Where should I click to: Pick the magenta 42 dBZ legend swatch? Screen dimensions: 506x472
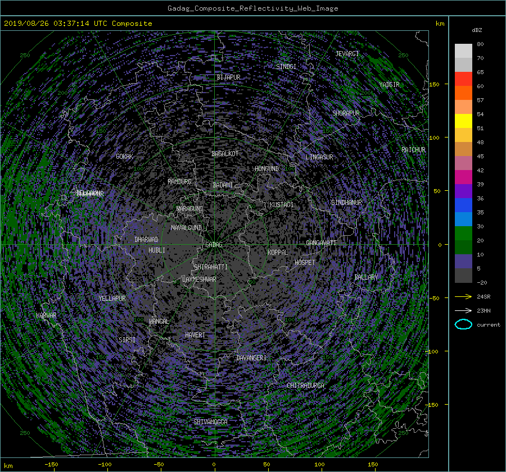click(463, 177)
